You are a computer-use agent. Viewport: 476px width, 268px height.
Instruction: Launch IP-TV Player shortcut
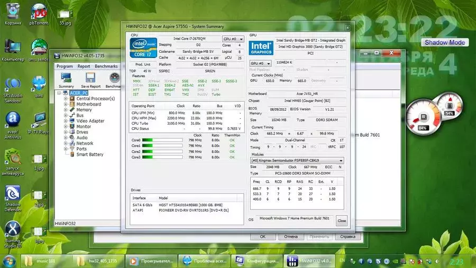point(39,123)
